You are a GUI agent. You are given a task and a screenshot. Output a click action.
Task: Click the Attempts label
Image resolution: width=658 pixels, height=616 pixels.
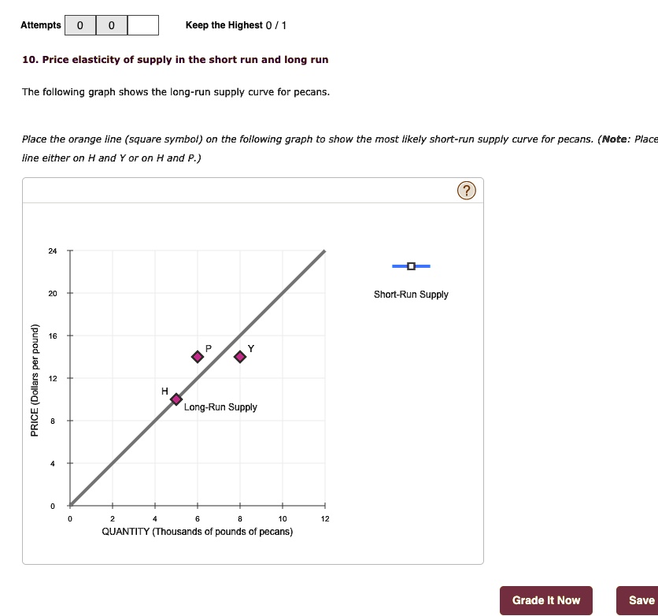coord(41,24)
